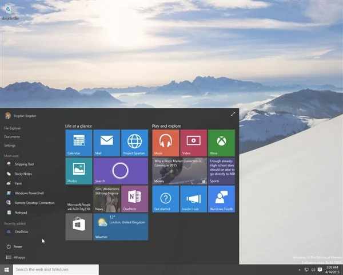The height and width of the screenshot is (275, 343).
Task: Click the Power button
Action: (14, 246)
